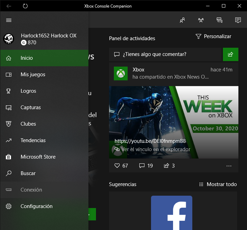
Task: Select Mis juegos menu item
Action: [44, 74]
